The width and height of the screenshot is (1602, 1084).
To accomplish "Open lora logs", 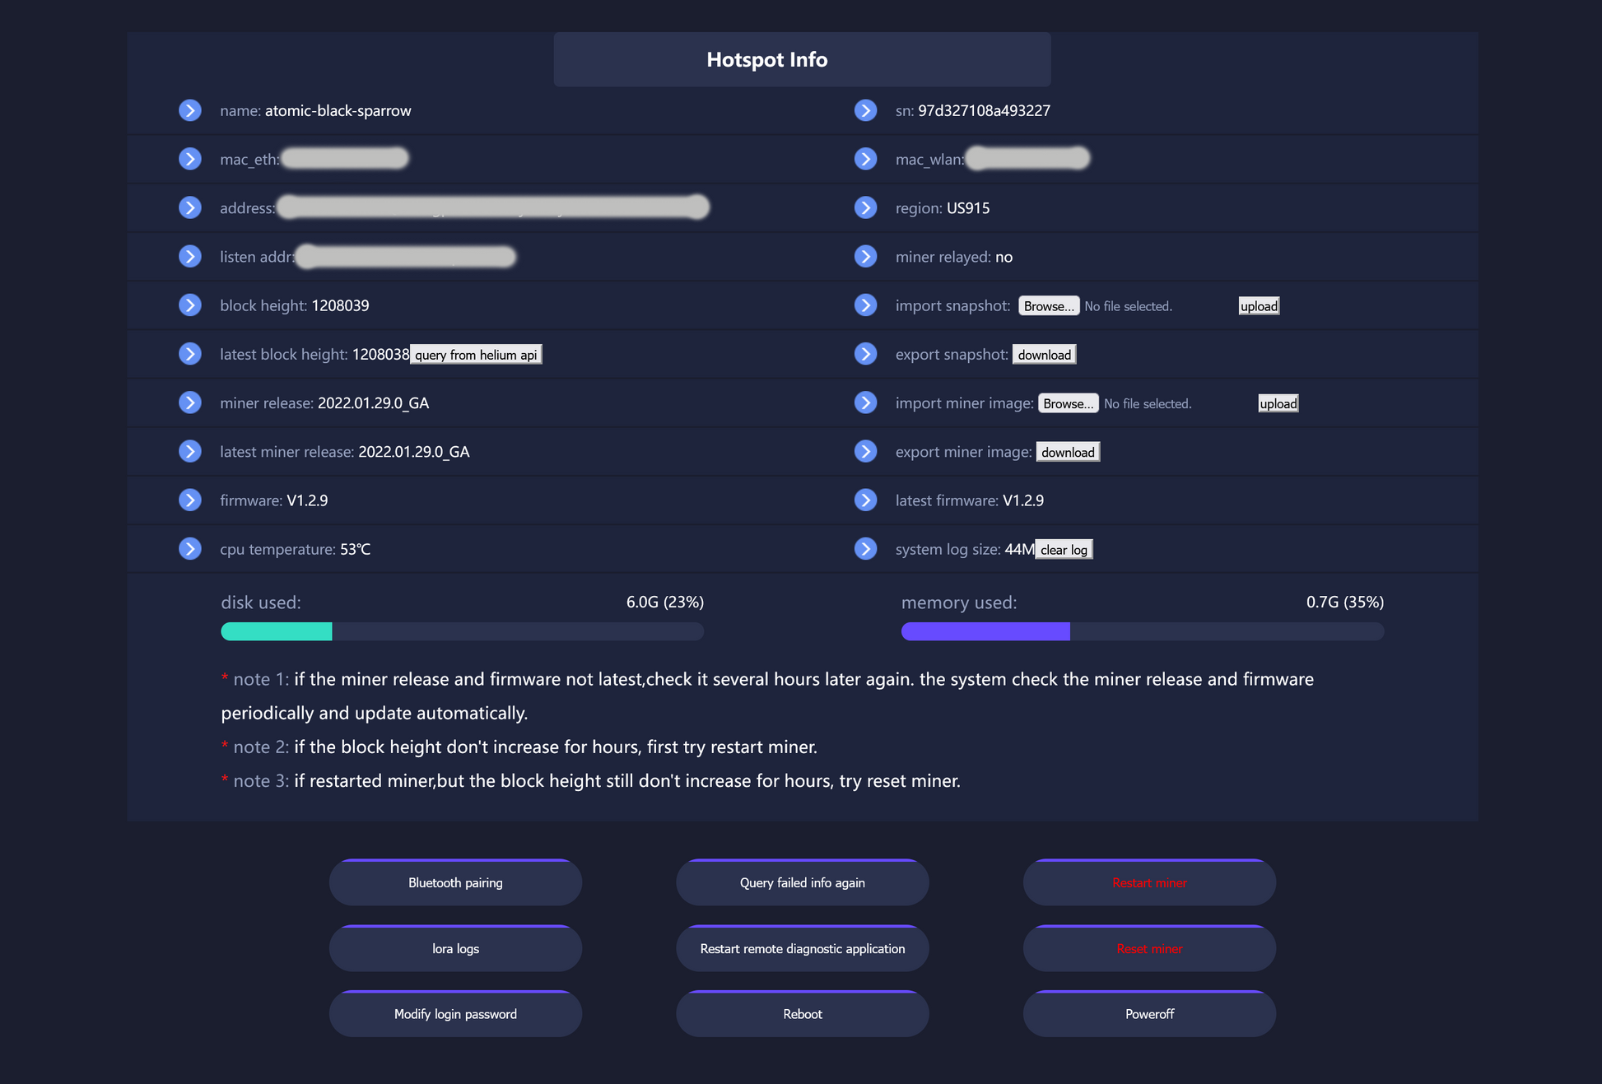I will click(x=455, y=948).
